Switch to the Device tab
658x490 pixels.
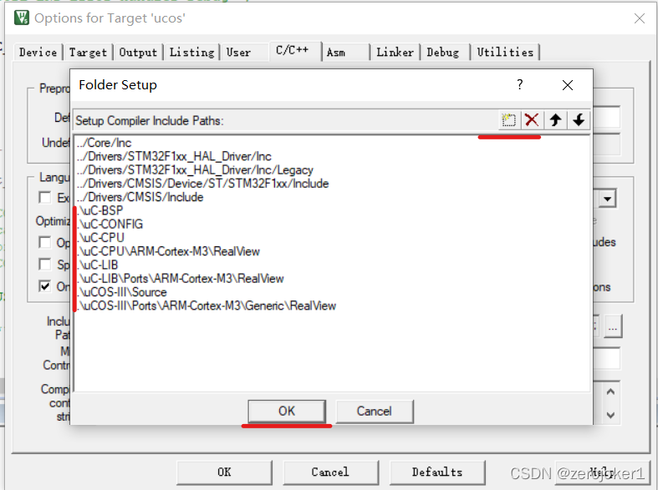click(x=38, y=53)
